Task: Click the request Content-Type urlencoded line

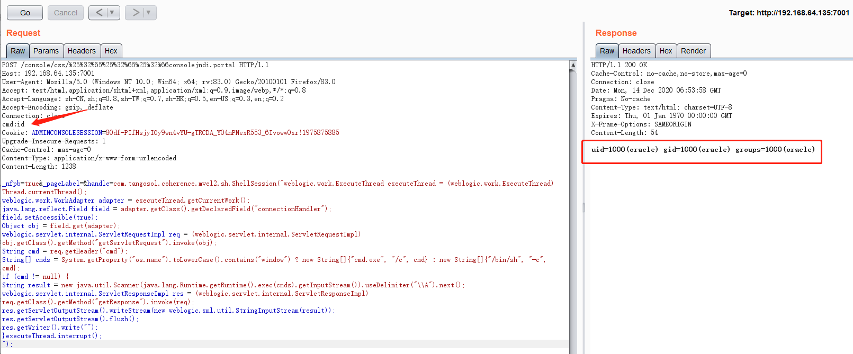Action: point(89,158)
